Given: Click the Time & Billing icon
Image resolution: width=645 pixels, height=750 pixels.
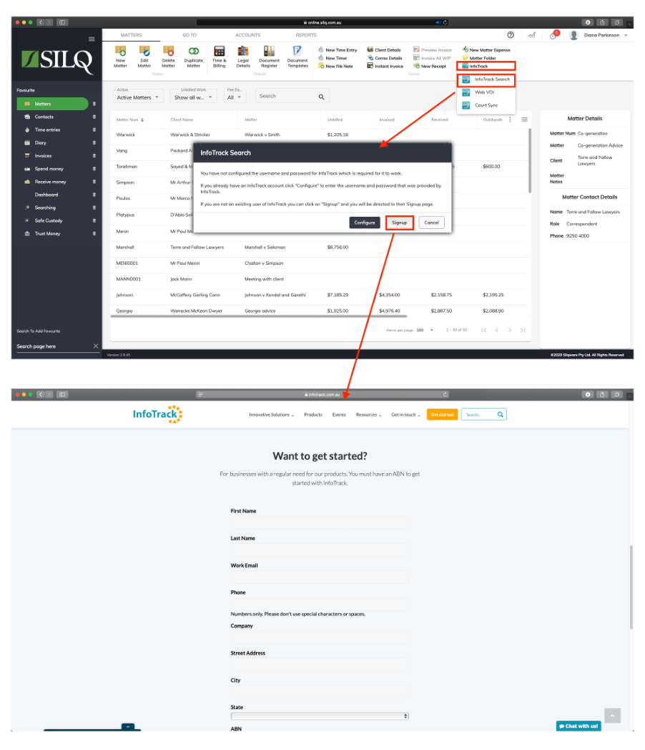Looking at the screenshot, I should click(x=219, y=56).
